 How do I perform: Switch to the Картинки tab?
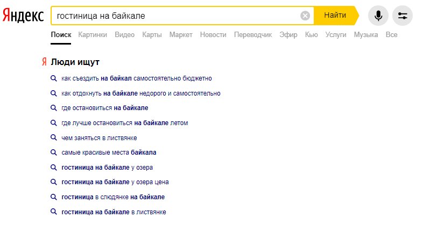(92, 34)
